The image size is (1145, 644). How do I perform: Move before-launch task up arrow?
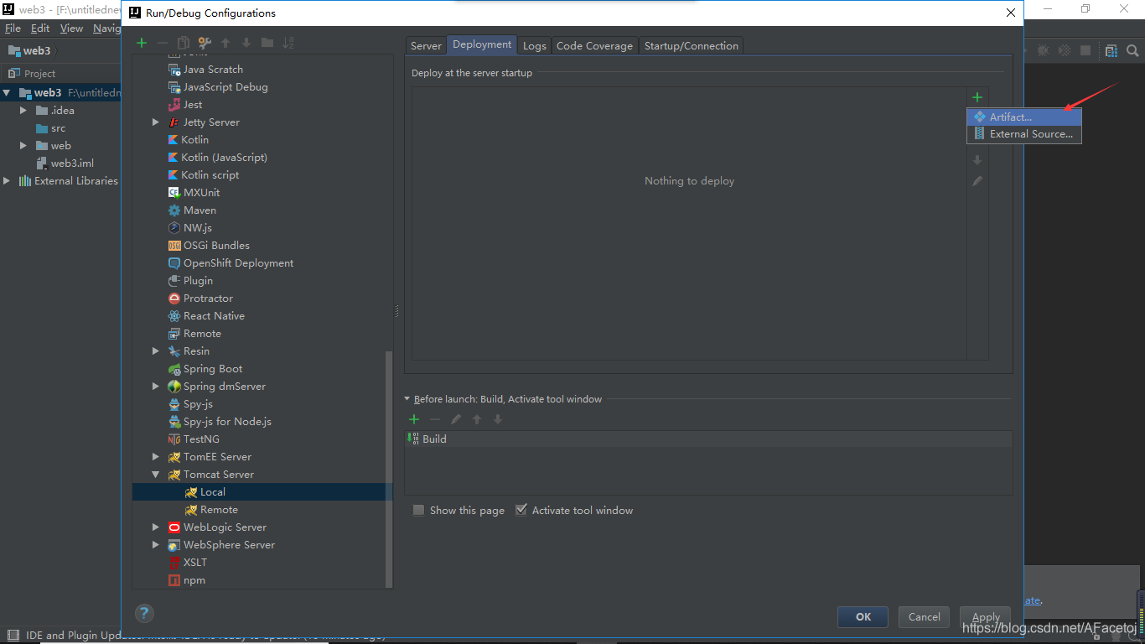coord(477,419)
